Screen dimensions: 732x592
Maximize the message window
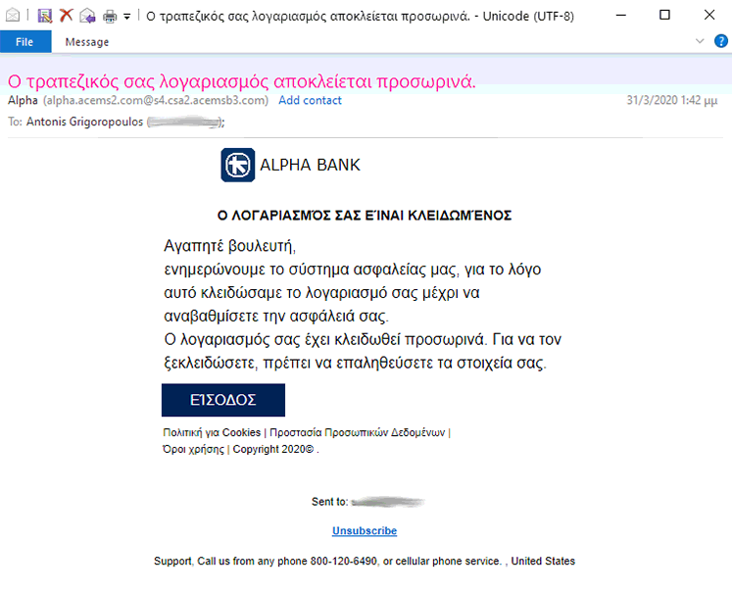coord(664,15)
